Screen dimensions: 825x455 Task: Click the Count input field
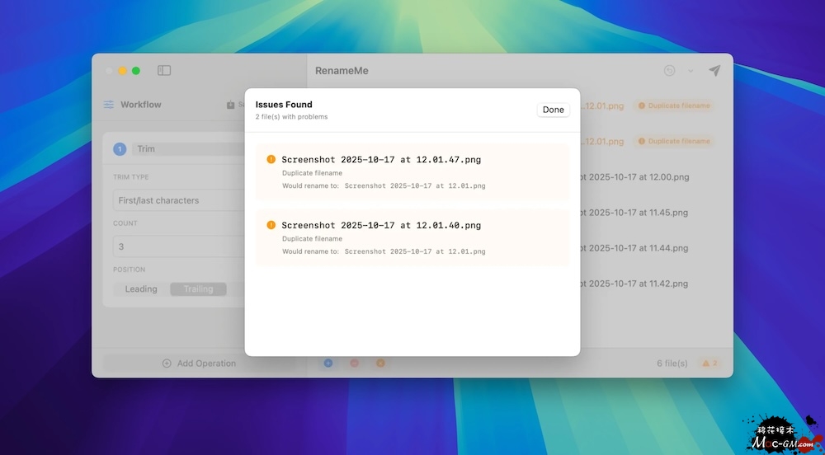[x=177, y=246]
